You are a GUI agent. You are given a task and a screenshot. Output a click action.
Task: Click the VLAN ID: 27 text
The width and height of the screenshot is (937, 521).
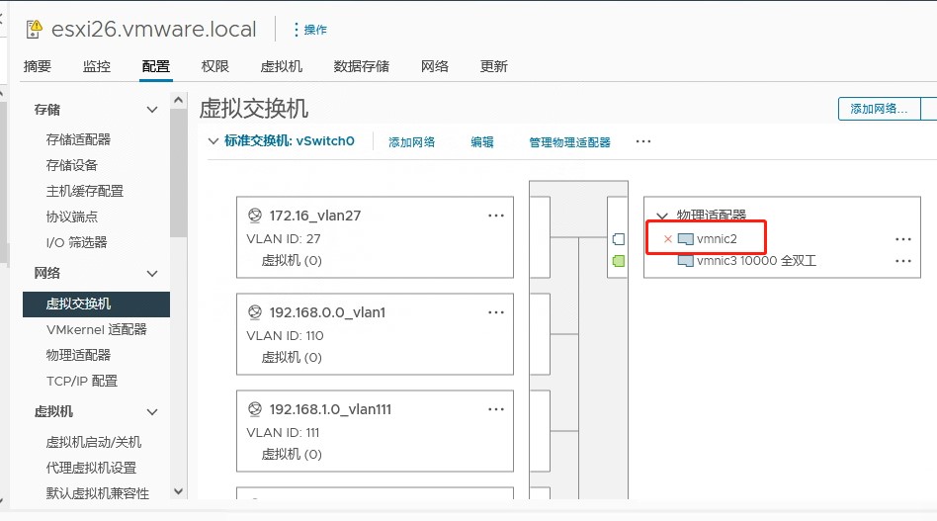(284, 239)
